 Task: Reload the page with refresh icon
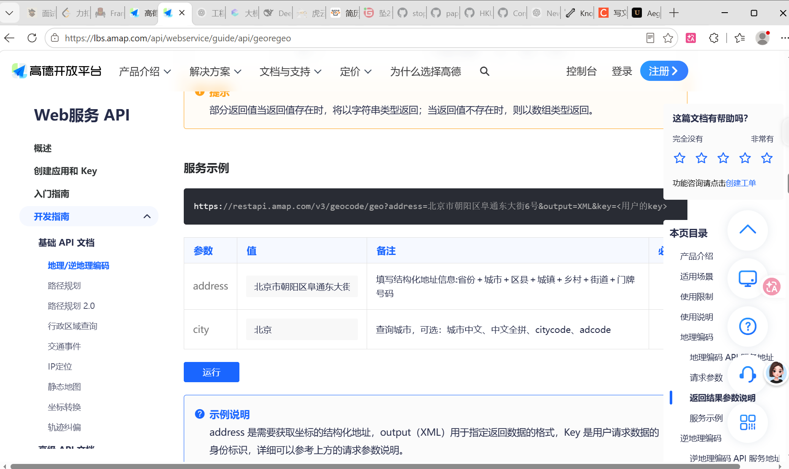pyautogui.click(x=32, y=38)
